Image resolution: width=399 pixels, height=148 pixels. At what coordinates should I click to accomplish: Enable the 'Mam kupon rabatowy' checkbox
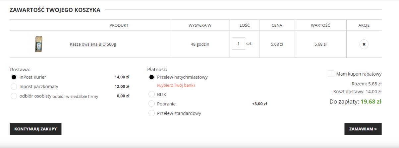pos(331,74)
